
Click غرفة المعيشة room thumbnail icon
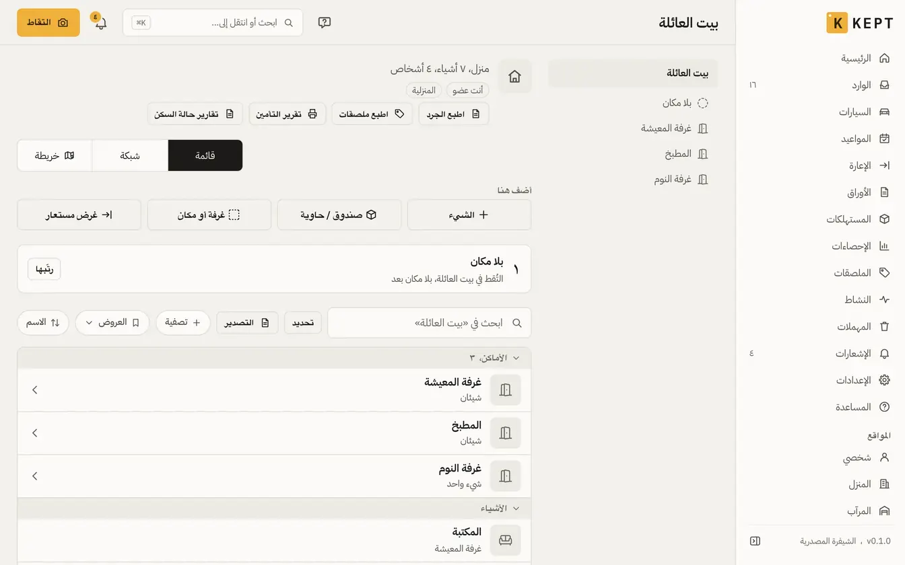[x=506, y=390]
